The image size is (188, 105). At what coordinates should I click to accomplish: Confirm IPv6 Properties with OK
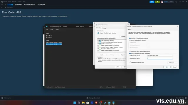(x=167, y=67)
